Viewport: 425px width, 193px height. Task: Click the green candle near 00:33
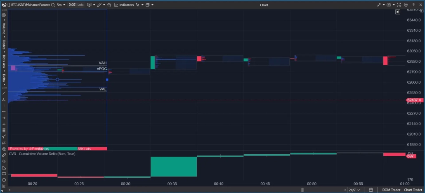(x=153, y=63)
